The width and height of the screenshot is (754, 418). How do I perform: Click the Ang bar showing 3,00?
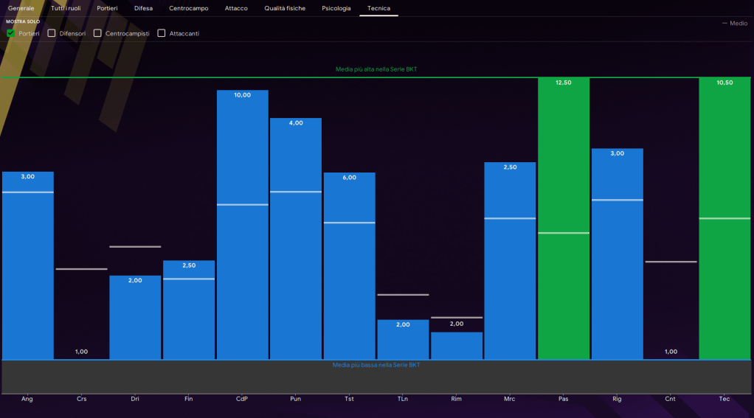(x=28, y=265)
